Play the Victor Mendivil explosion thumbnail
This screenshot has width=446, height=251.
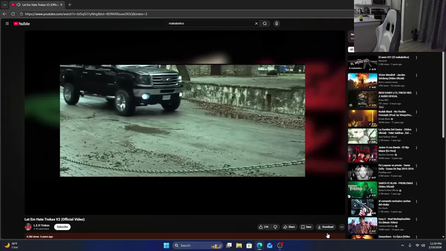tap(362, 81)
